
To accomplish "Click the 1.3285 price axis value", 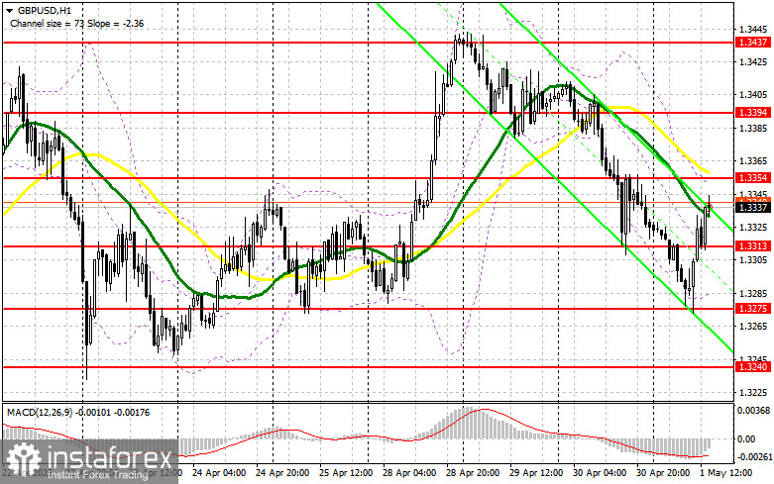I will point(753,294).
